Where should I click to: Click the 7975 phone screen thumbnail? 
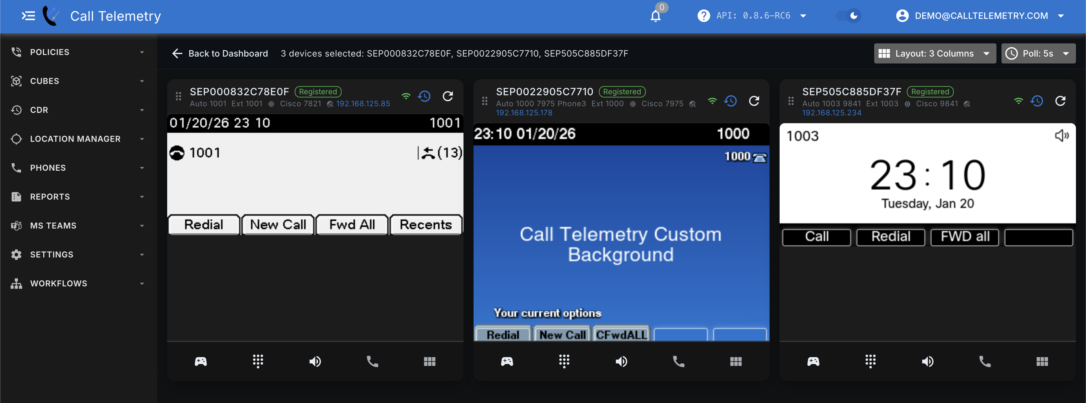coord(621,232)
